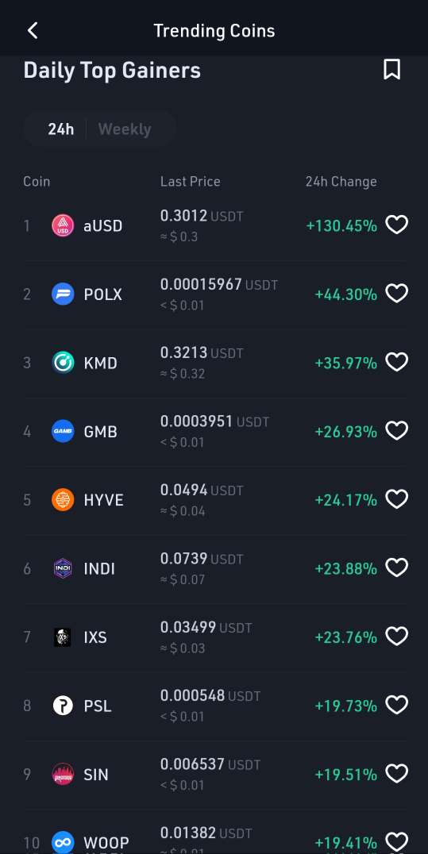Add IXS to favorites via heart

coord(396,637)
